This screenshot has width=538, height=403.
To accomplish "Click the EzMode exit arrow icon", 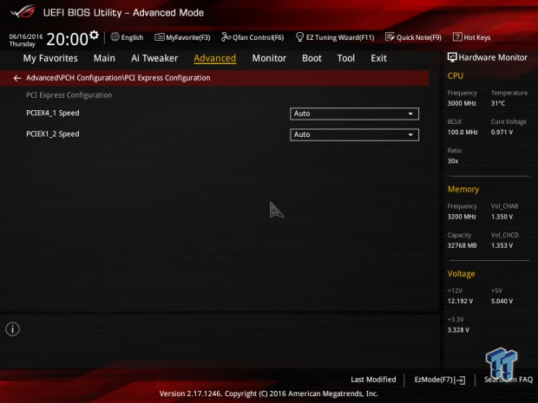I will [x=460, y=380].
